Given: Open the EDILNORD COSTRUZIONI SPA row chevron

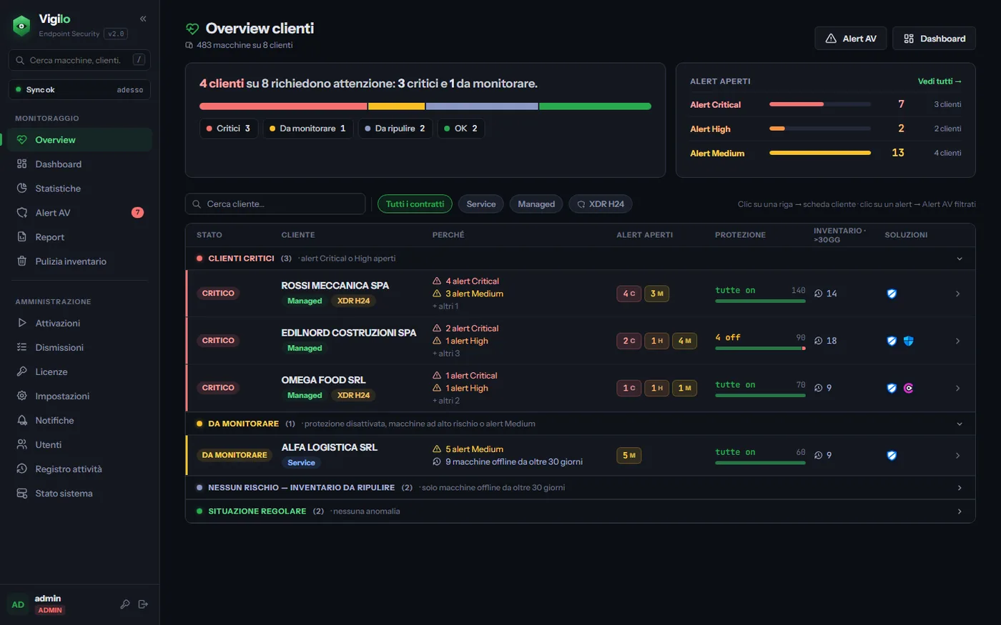Looking at the screenshot, I should click(958, 341).
